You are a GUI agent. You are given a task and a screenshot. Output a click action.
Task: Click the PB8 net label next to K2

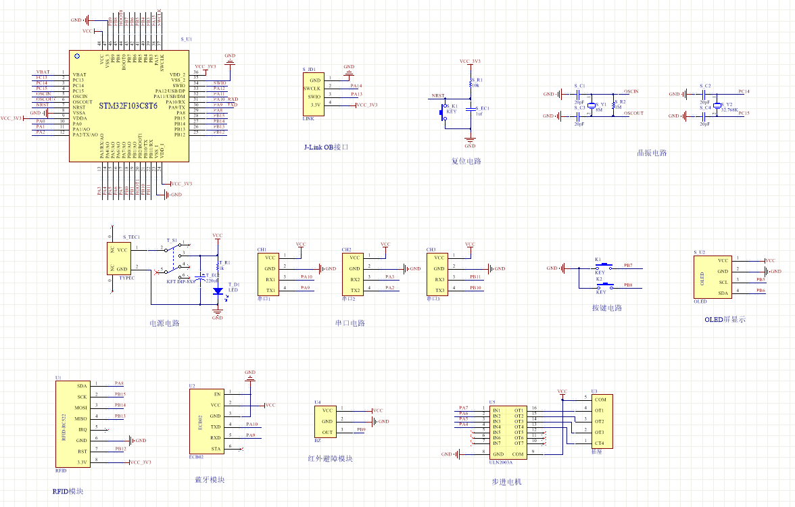(628, 285)
